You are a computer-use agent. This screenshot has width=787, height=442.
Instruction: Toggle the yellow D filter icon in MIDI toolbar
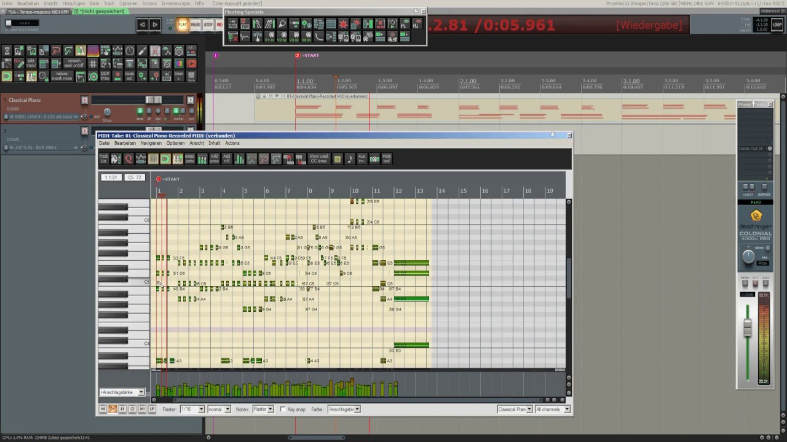[x=165, y=158]
